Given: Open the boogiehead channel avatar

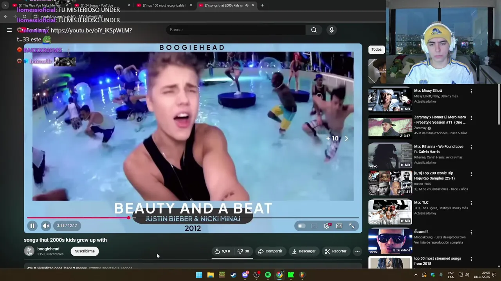Looking at the screenshot, I should tap(29, 251).
